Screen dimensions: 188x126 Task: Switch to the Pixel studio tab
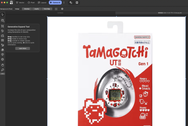click(31, 2)
